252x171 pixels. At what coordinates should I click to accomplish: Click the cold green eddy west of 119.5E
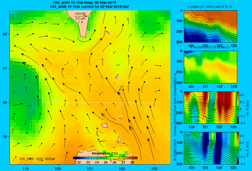pos(24,98)
